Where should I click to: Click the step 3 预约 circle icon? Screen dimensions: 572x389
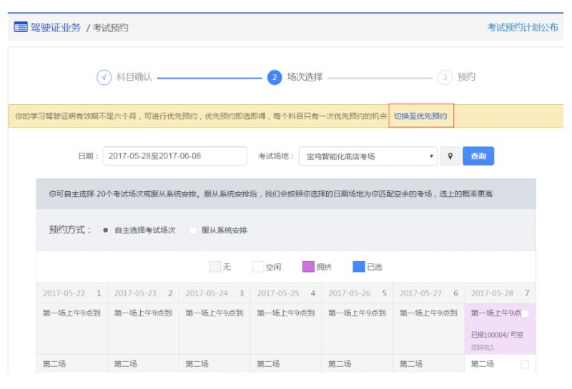click(445, 77)
